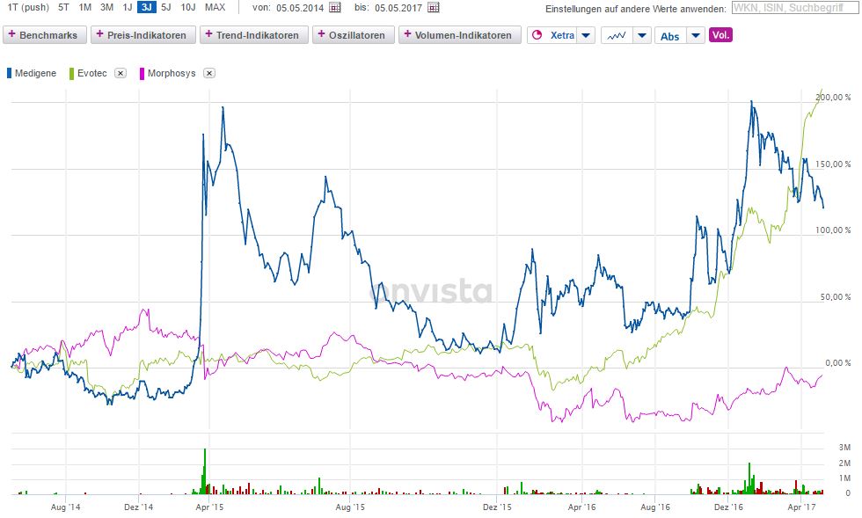862x518 pixels.
Task: Click the 100,00 % axis label
Action: [834, 230]
